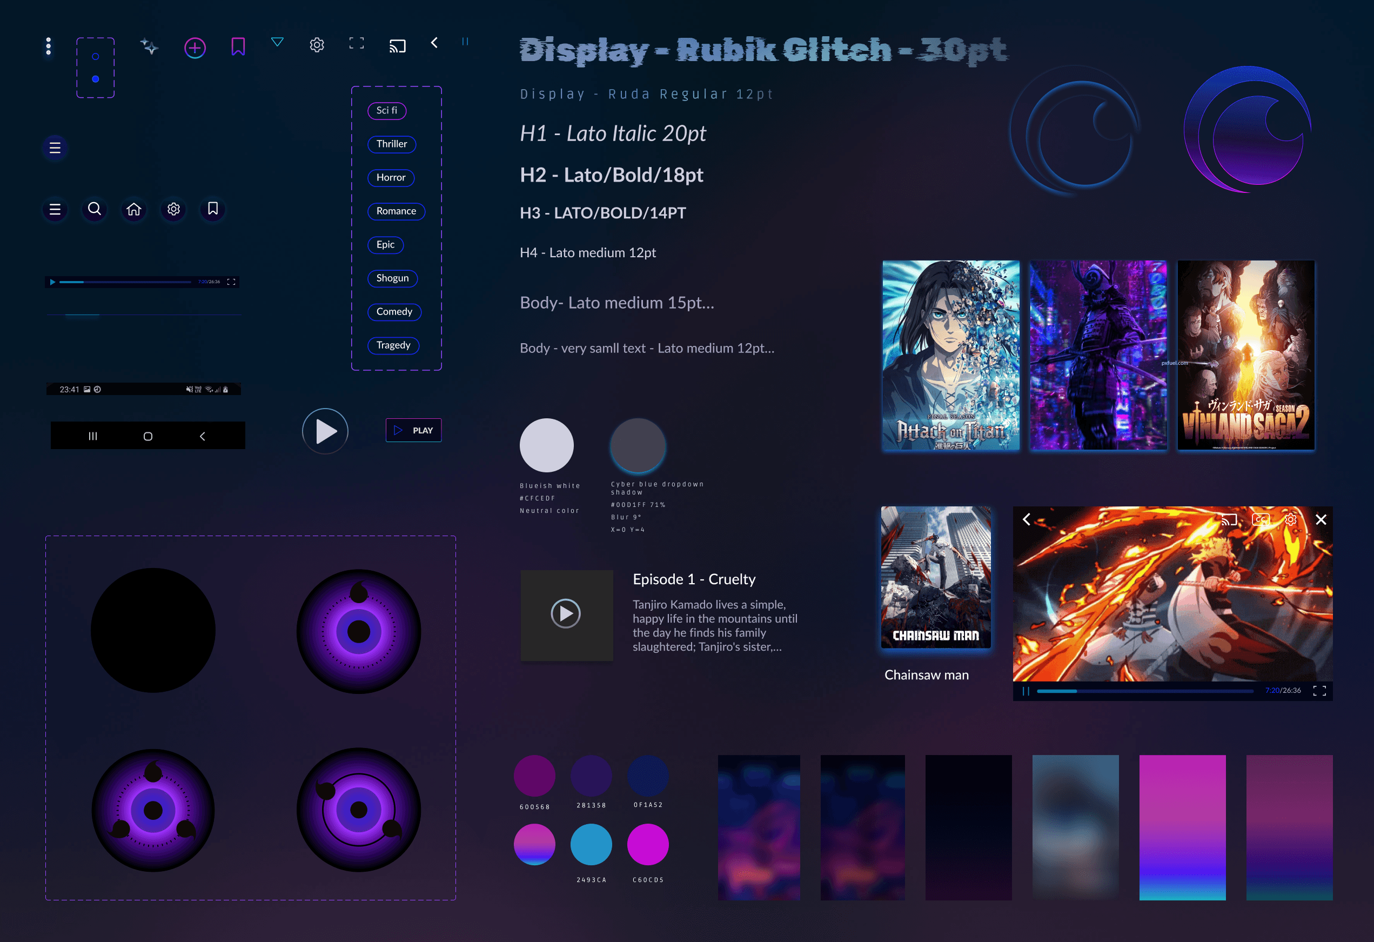Viewport: 1374px width, 942px height.
Task: Open the Attack on Titan poster
Action: (950, 356)
